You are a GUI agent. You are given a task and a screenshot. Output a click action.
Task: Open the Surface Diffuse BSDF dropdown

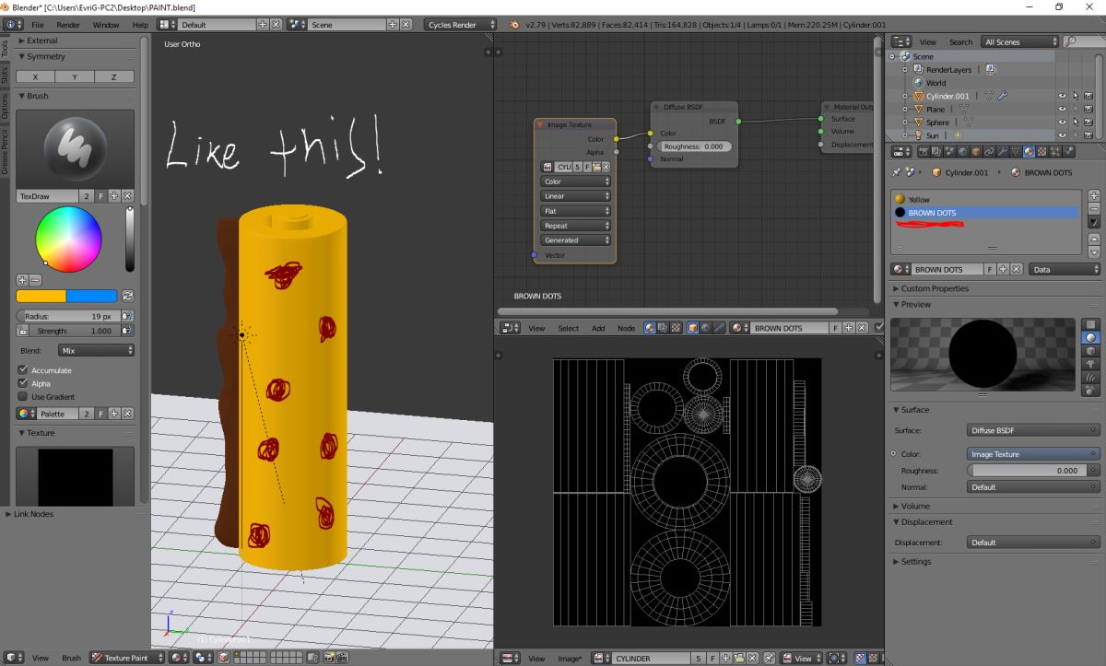pyautogui.click(x=1034, y=430)
